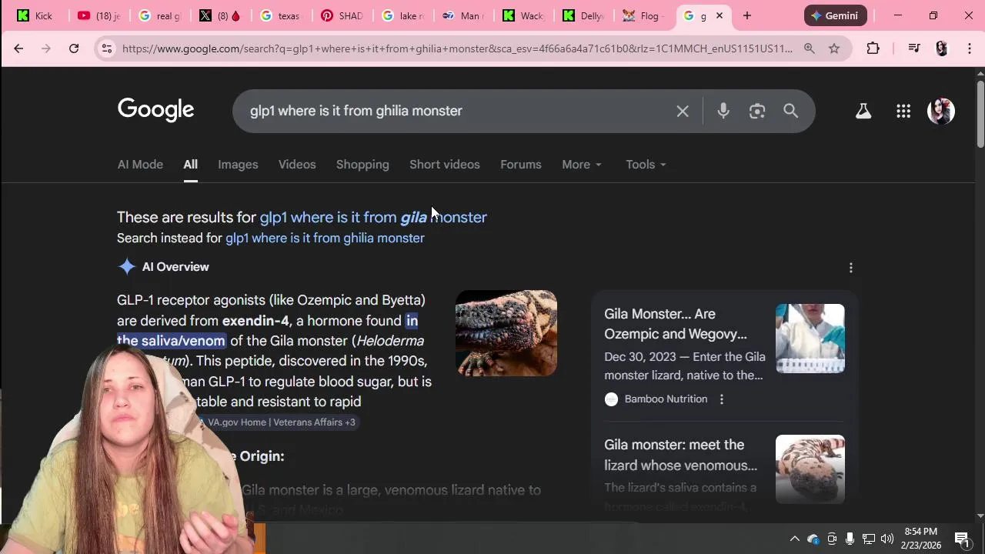This screenshot has width=985, height=554.
Task: Click the microphone tray icon
Action: (x=850, y=539)
